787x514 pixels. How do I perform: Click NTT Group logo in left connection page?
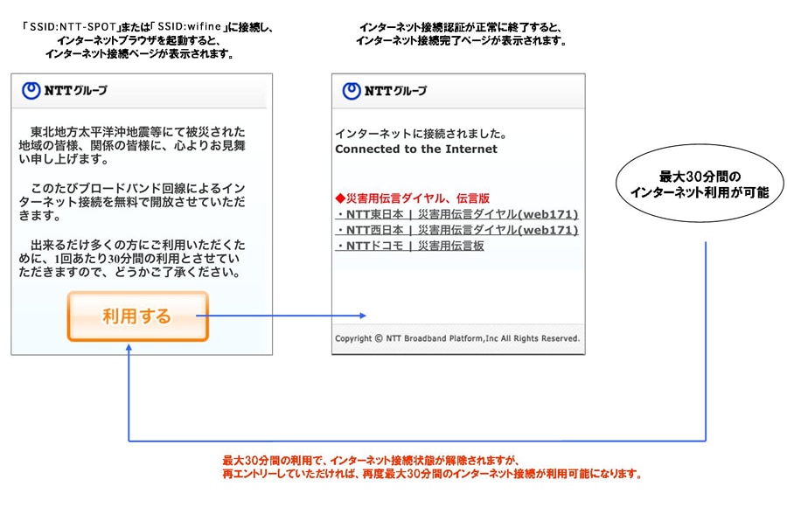(65, 90)
